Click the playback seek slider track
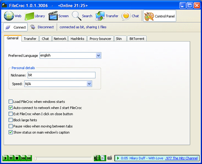This screenshot has height=164, width=202. [63, 159]
